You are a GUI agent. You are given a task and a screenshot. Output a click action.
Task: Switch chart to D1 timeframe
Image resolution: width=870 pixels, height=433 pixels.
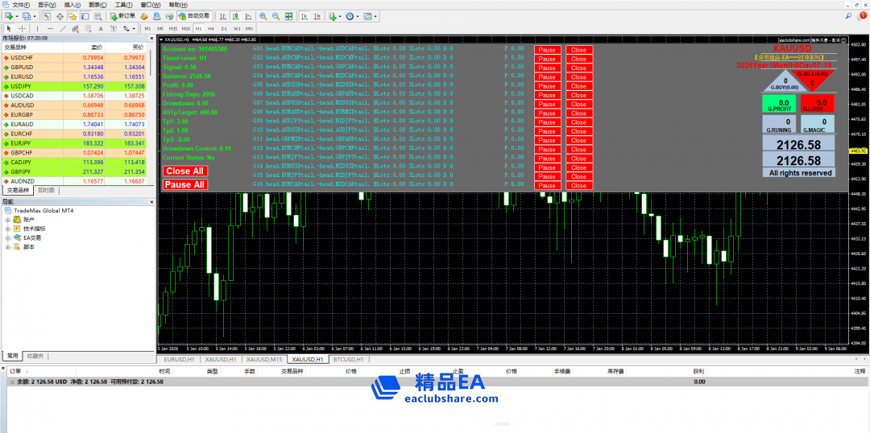[223, 28]
